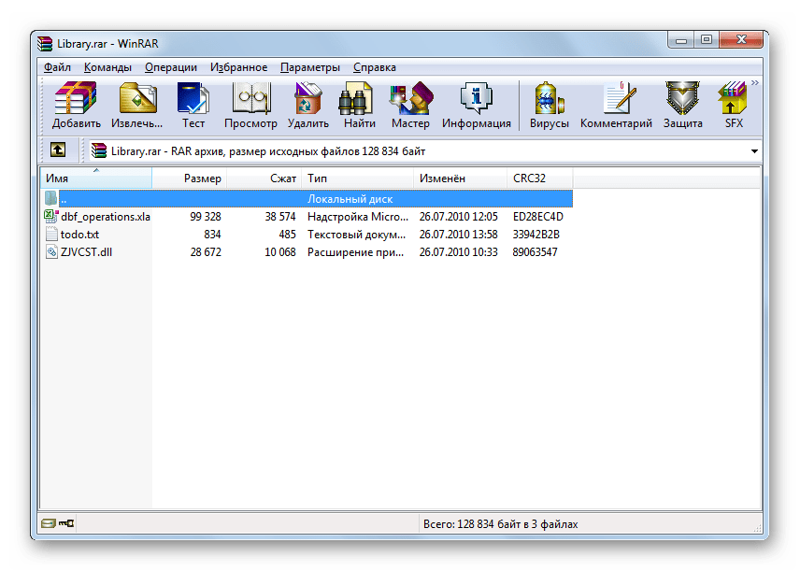Click the status bar total Всего: 128 834 байт
The height and width of the screenshot is (571, 800).
coord(501,524)
